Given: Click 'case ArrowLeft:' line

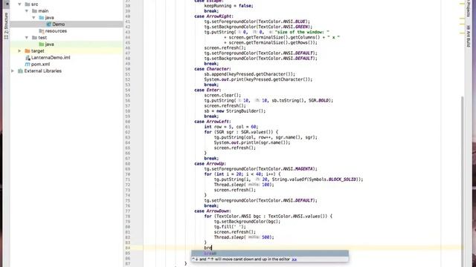Looking at the screenshot, I should click(213, 122).
